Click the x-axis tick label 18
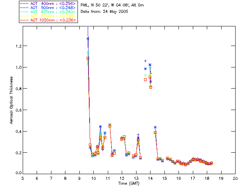The image size is (242, 193). (x=207, y=178)
